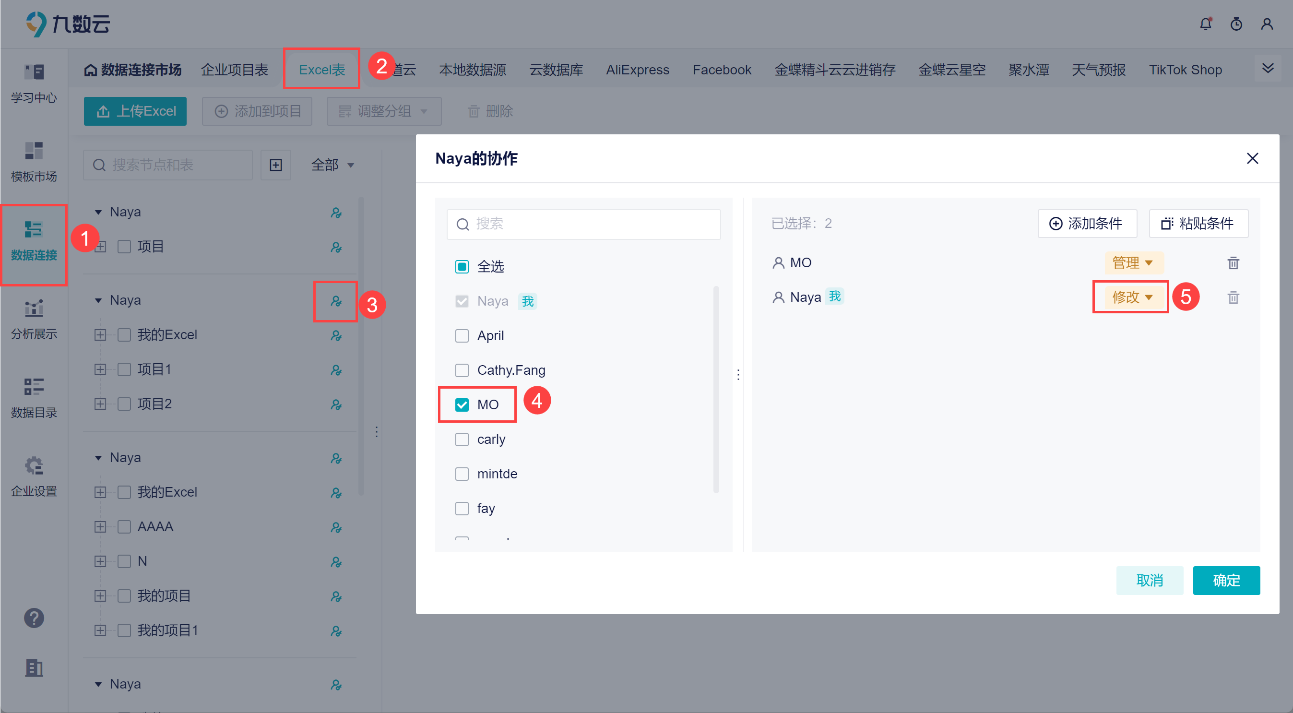The height and width of the screenshot is (713, 1293).
Task: Open the notification bell icon
Action: pos(1205,24)
